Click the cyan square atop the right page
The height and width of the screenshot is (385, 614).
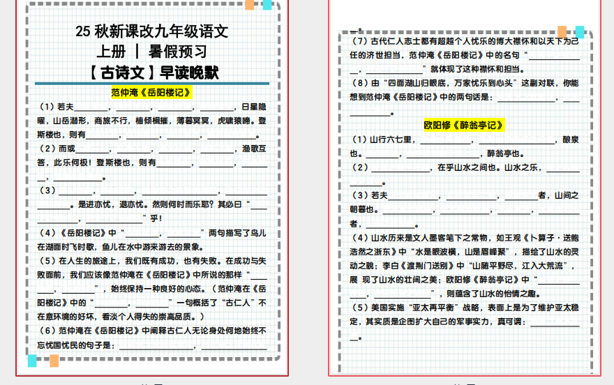[x=580, y=32]
